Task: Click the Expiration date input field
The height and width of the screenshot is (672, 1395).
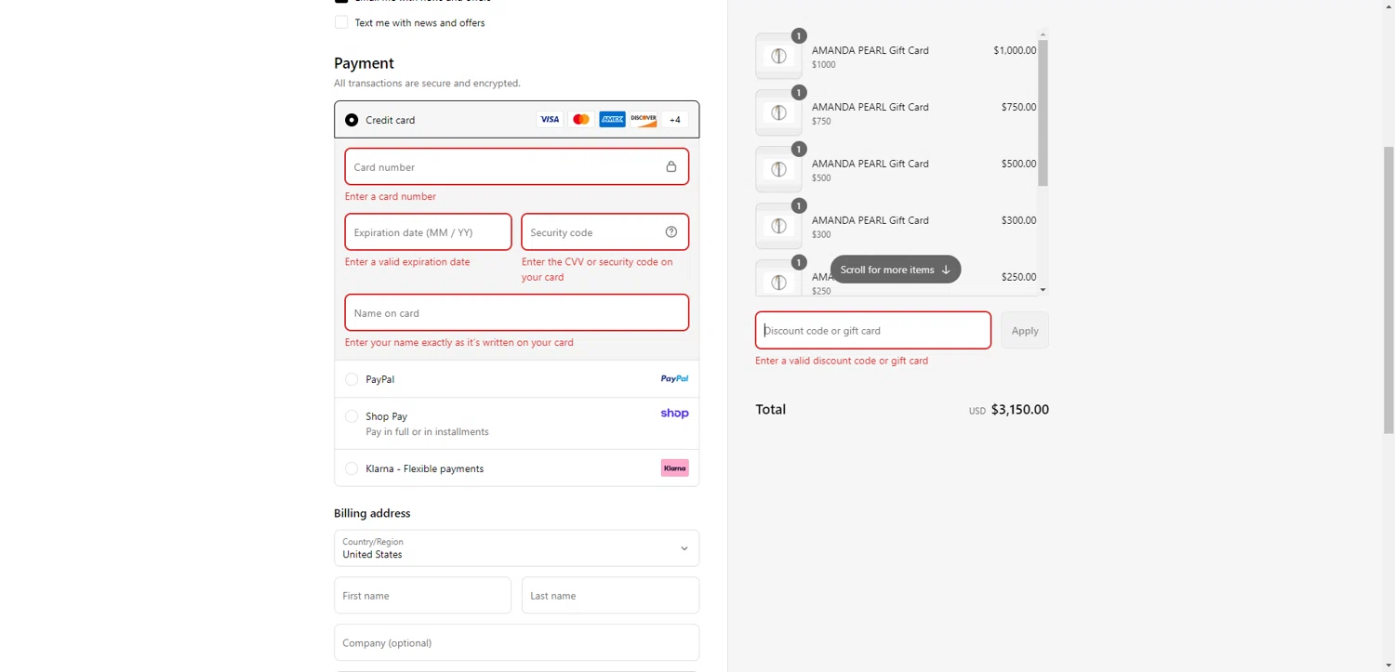Action: click(428, 232)
